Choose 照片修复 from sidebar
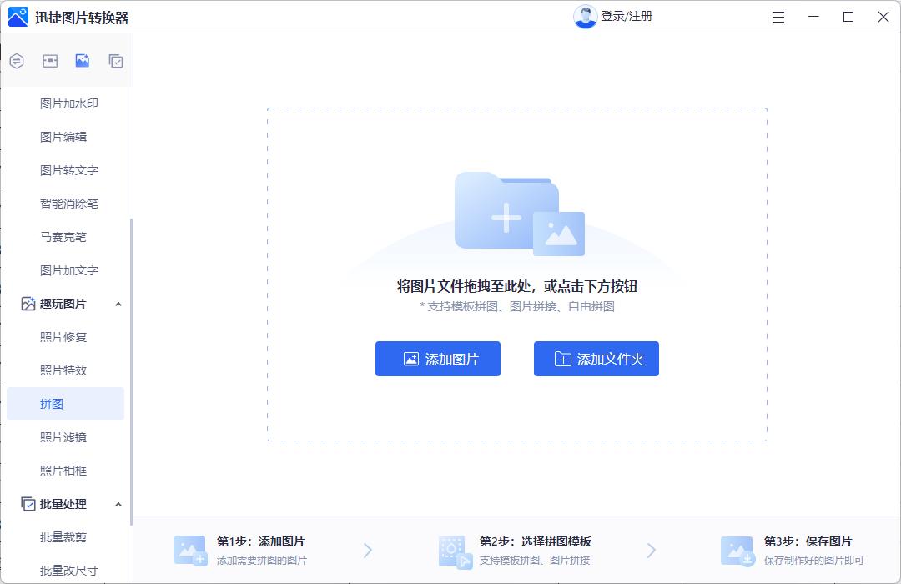The width and height of the screenshot is (901, 584). (x=63, y=337)
